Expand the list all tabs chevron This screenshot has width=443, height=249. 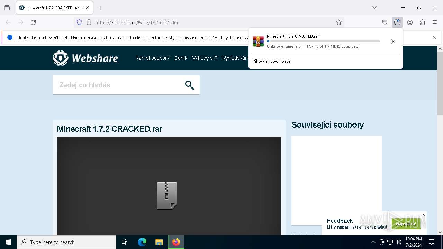coord(374,8)
